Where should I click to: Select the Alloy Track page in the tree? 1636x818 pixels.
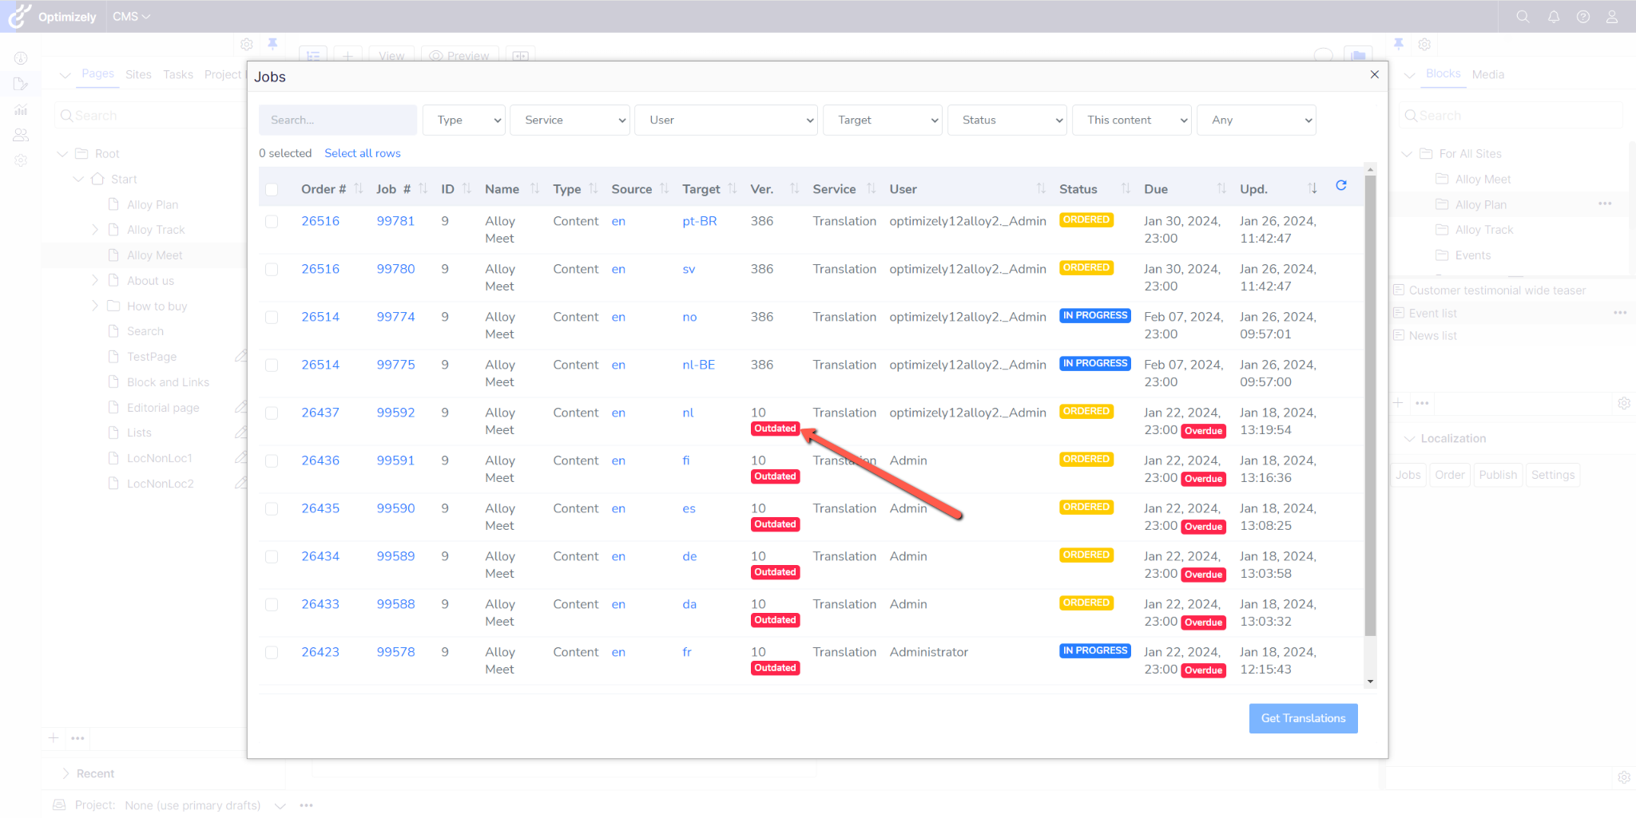click(156, 230)
